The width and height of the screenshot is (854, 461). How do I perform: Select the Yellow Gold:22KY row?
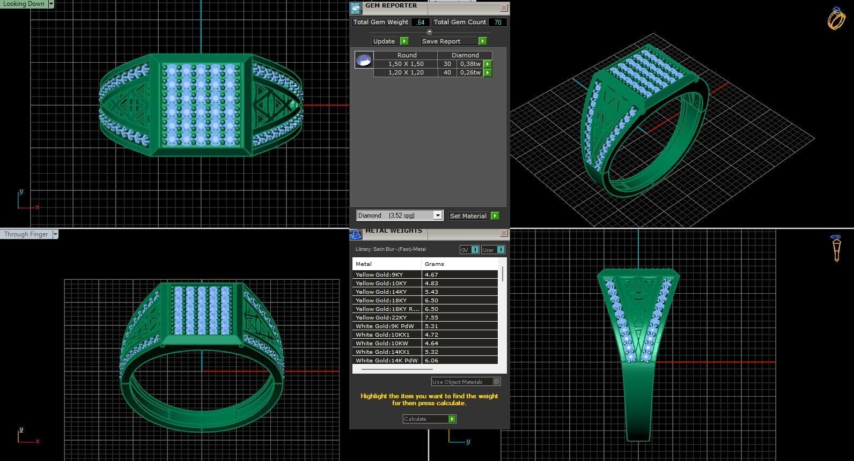pyautogui.click(x=425, y=317)
